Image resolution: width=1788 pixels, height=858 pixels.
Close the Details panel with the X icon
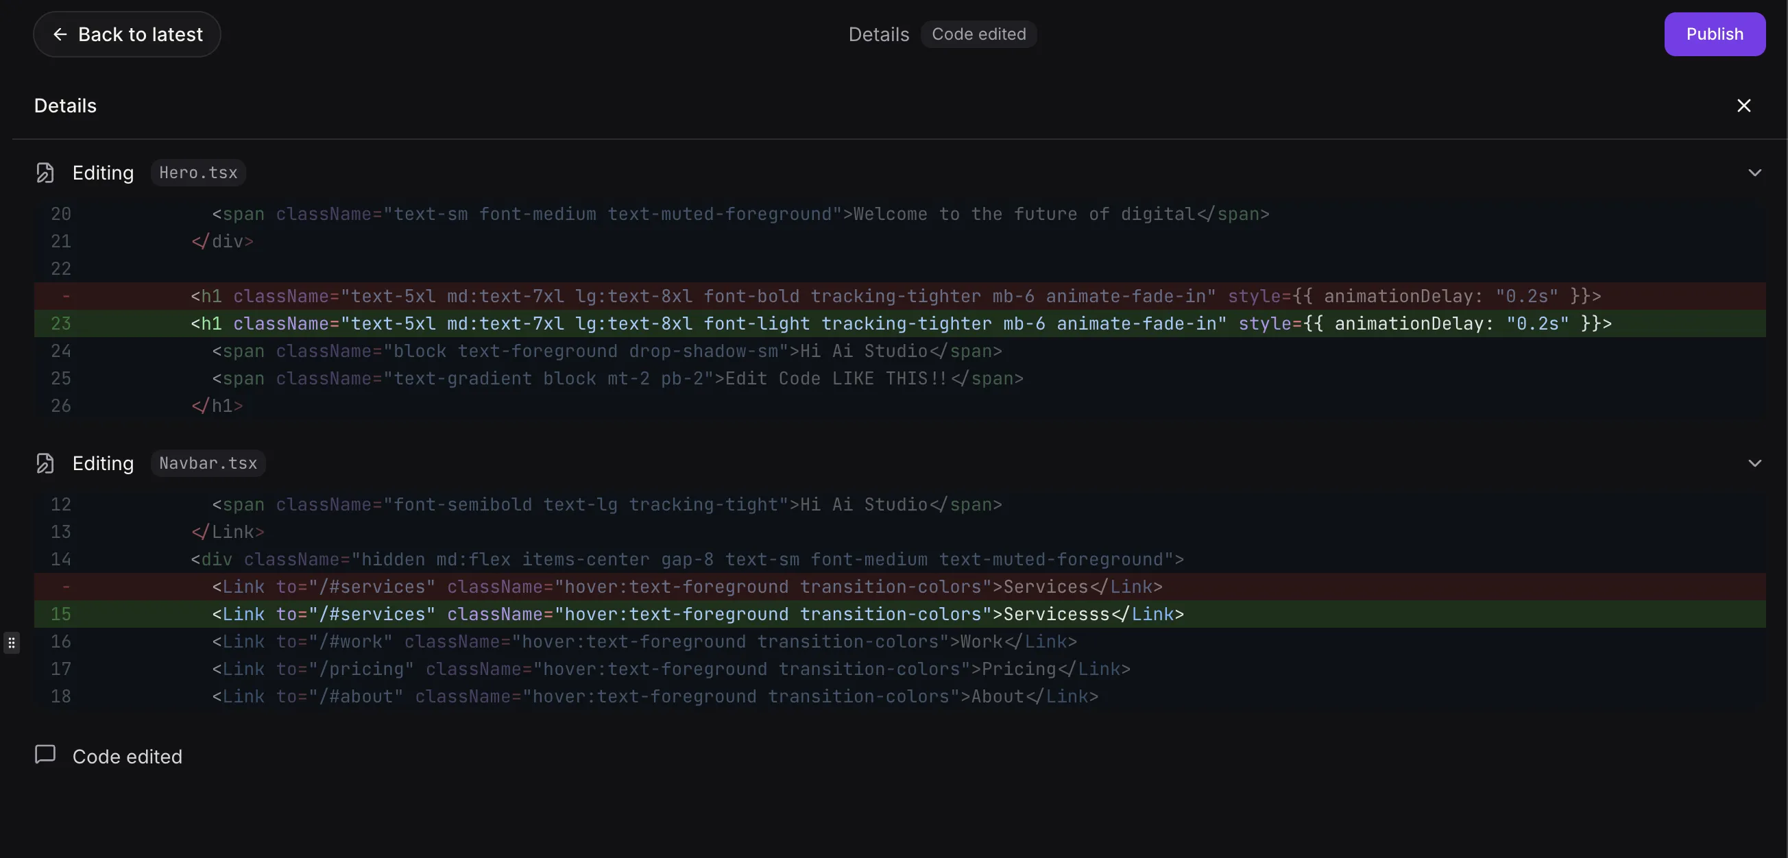(x=1743, y=106)
